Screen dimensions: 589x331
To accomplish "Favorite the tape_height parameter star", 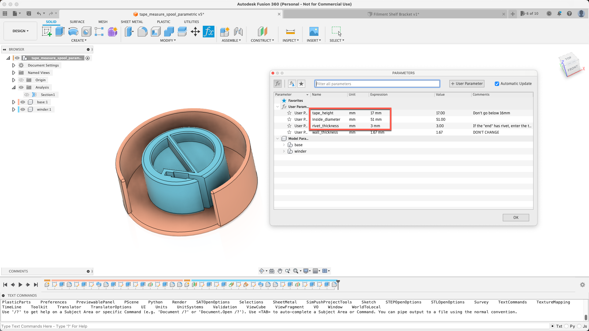I will click(289, 113).
